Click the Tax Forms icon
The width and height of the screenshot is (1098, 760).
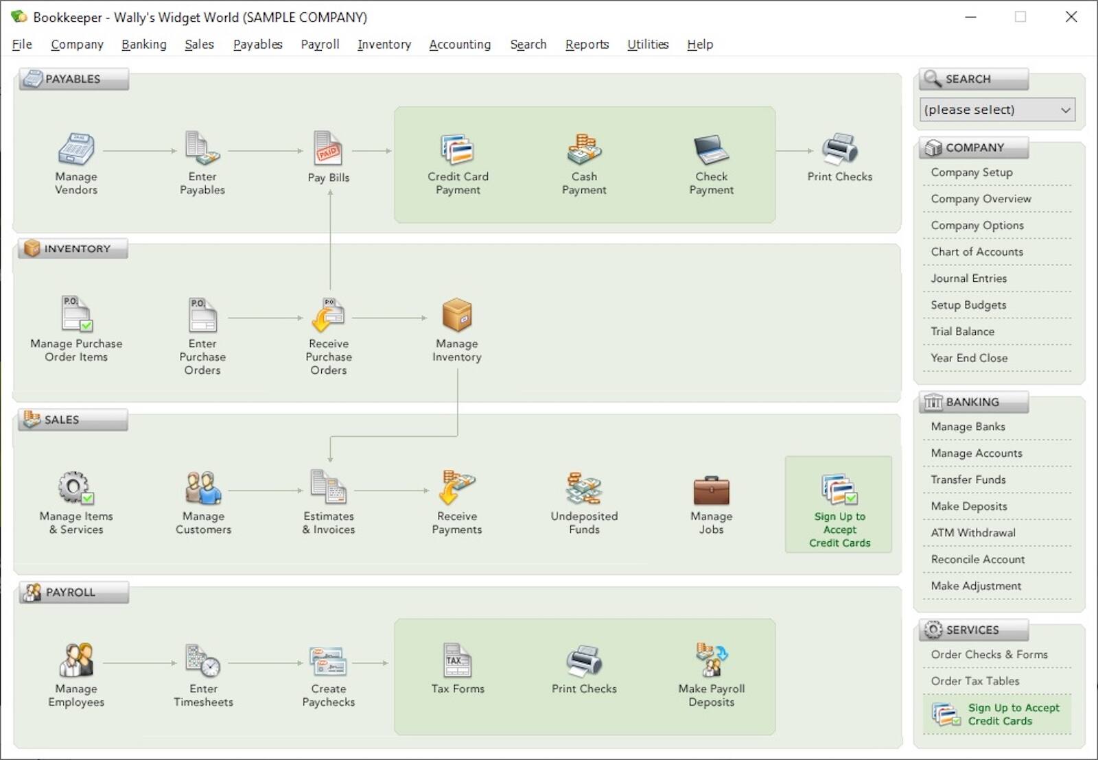(457, 661)
